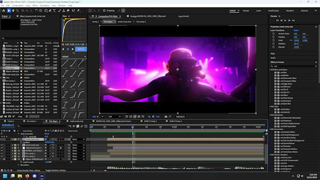Click the current time indicator playhead
This screenshot has height=180, width=320.
point(132,127)
